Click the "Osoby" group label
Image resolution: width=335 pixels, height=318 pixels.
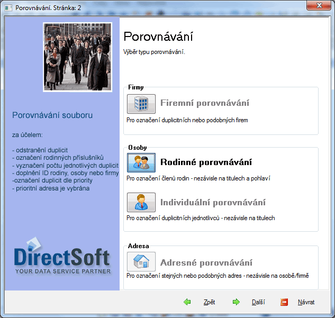pos(138,148)
